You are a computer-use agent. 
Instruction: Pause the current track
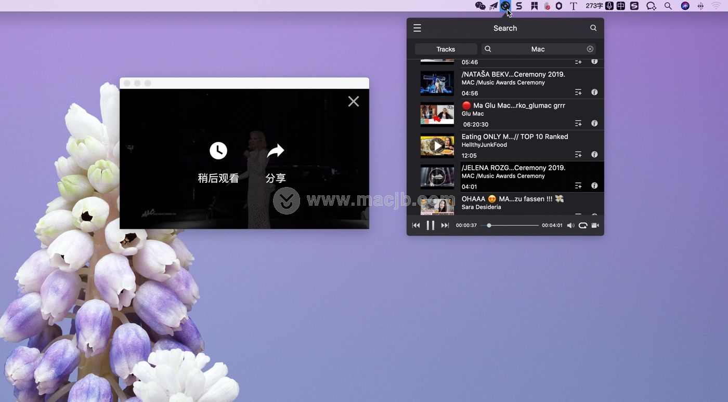[431, 225]
